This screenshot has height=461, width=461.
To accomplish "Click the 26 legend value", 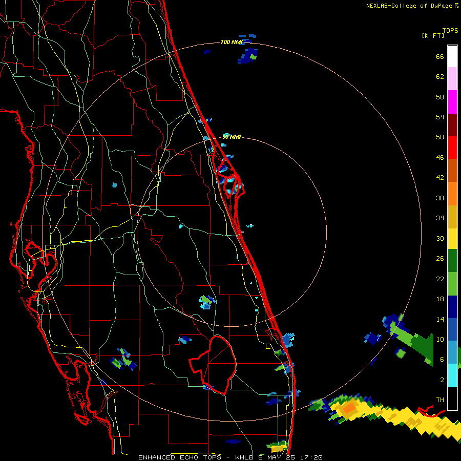I will [440, 259].
